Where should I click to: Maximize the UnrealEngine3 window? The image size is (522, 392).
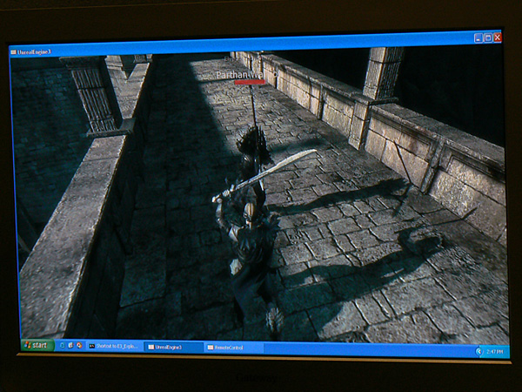point(487,38)
